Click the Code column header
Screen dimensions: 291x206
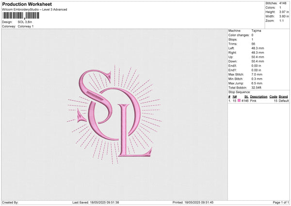point(273,97)
